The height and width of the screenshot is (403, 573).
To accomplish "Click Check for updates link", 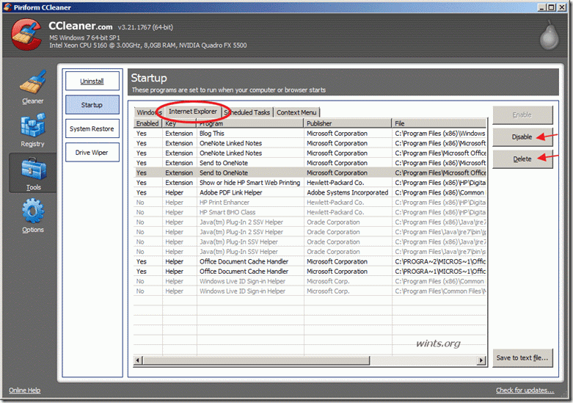I will (x=525, y=391).
